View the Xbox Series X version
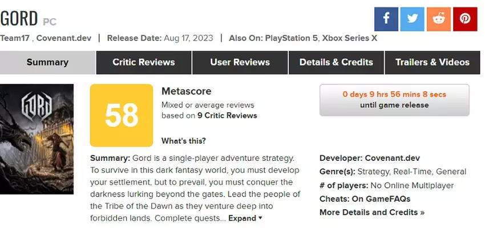The image size is (485, 228). 349,38
